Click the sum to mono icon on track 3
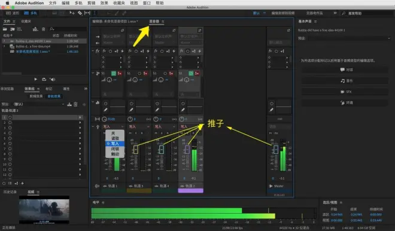The width and height of the screenshot is (395, 231). pos(148,119)
